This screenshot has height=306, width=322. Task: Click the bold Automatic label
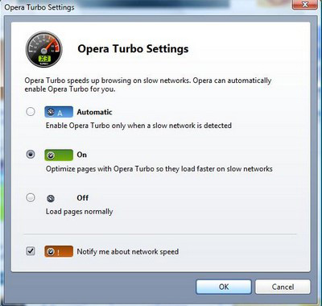94,112
